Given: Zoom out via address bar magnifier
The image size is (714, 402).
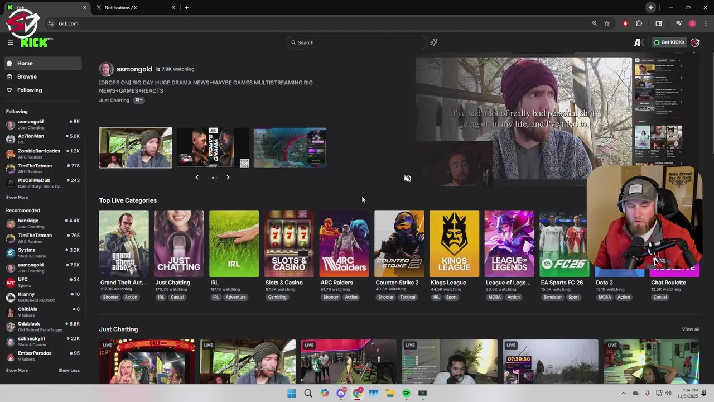Looking at the screenshot, I should coord(595,23).
